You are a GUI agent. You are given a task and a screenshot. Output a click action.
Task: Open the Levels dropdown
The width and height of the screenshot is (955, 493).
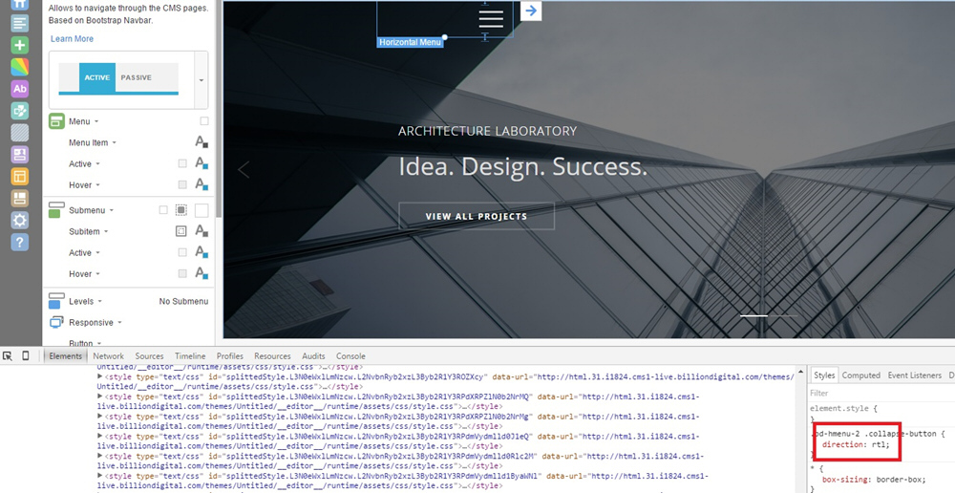tap(85, 301)
